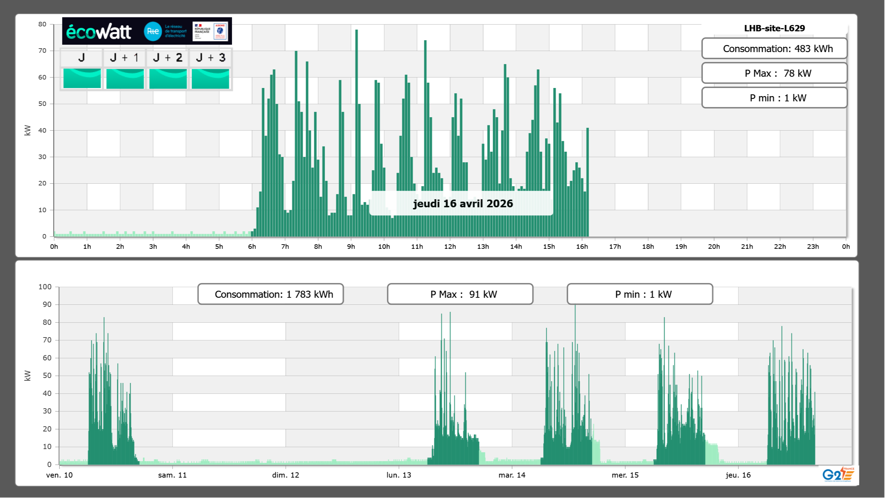Click the G2E France logo
Screen dimensions: 885x498
tap(838, 474)
